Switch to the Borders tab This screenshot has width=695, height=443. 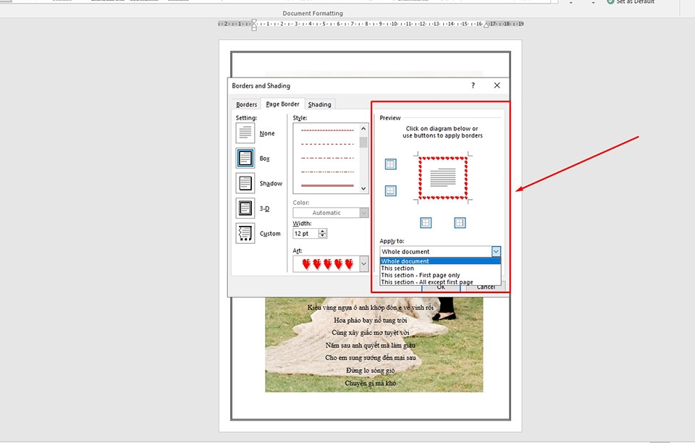[246, 104]
